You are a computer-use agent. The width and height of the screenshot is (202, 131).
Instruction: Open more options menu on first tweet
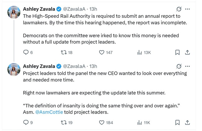click(x=187, y=9)
